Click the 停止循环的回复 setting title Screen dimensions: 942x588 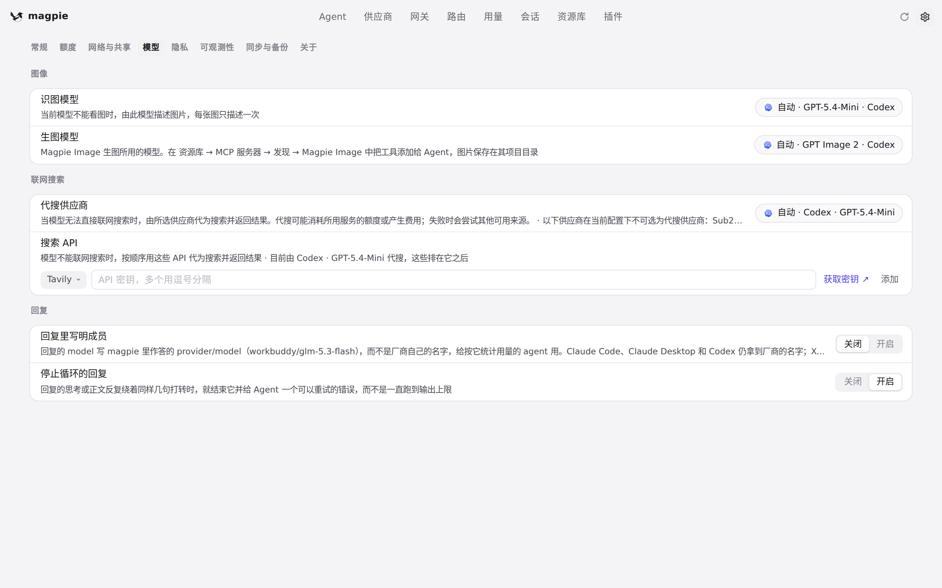pyautogui.click(x=74, y=374)
